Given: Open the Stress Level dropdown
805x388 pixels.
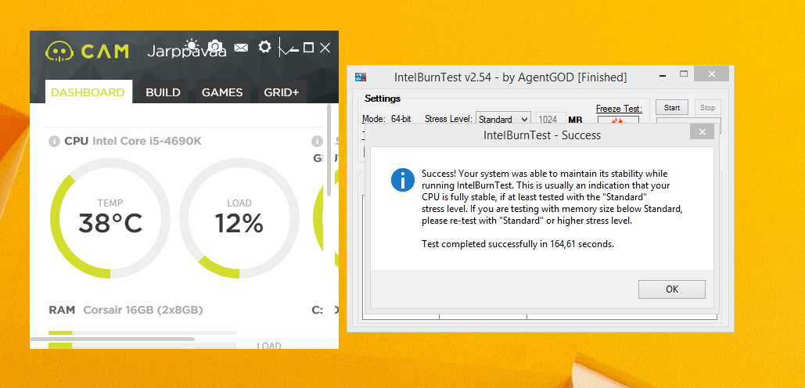Looking at the screenshot, I should (x=503, y=119).
